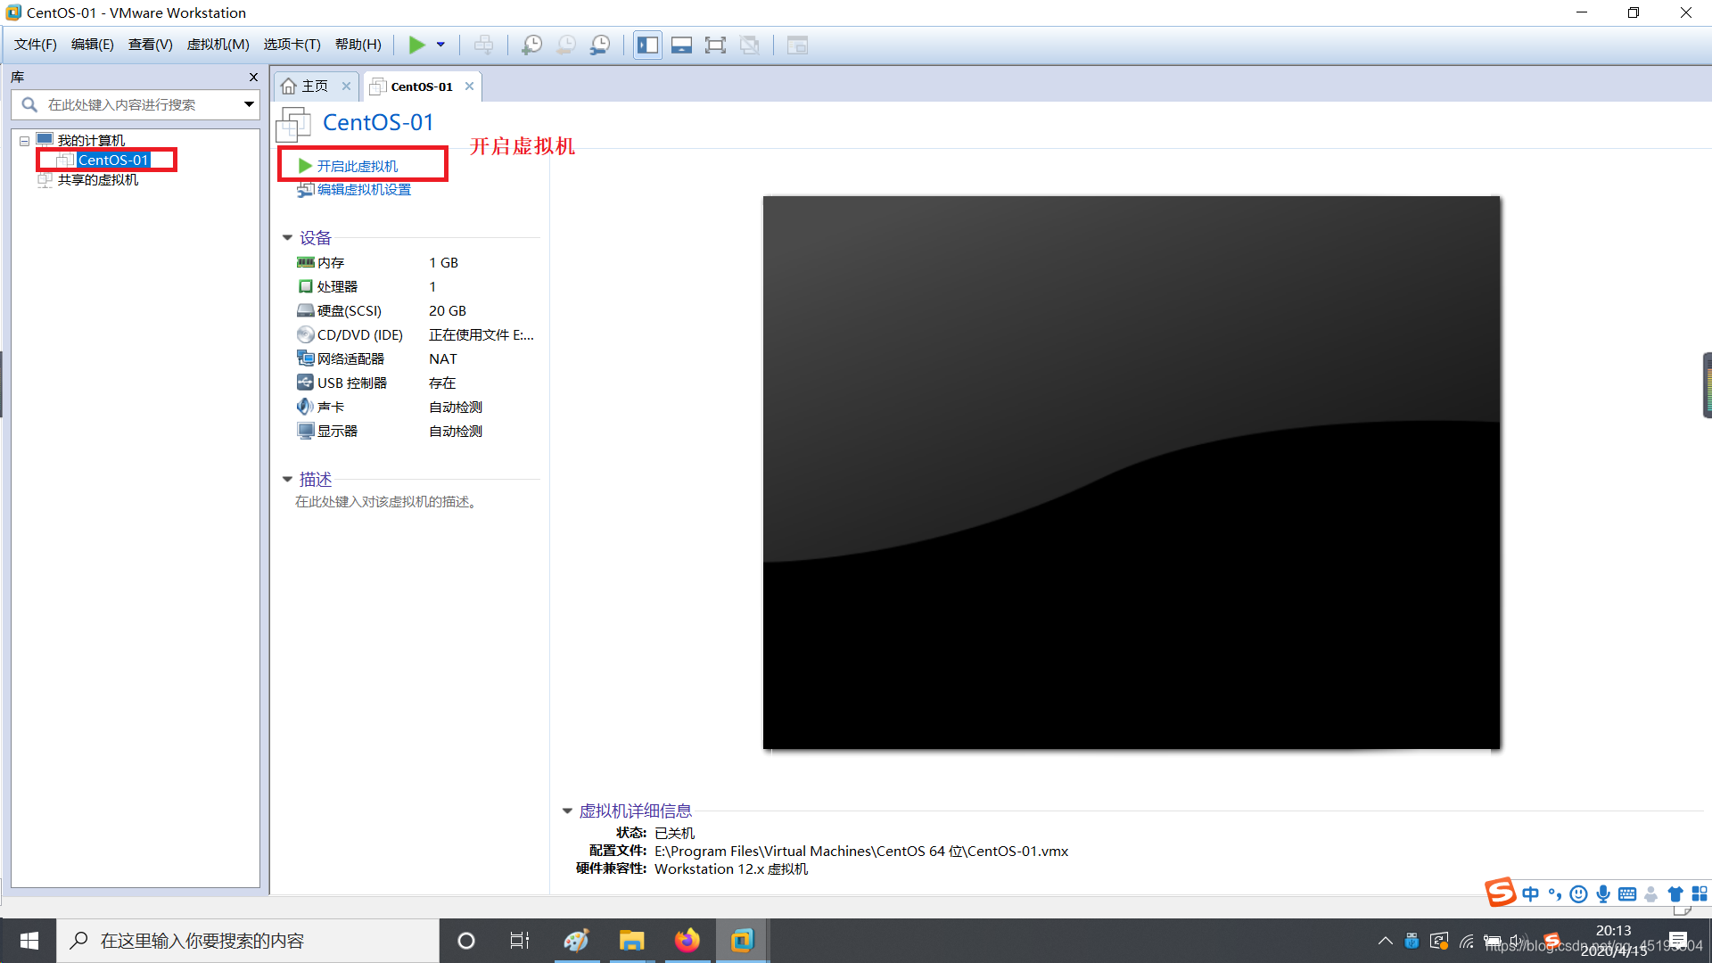
Task: Click the green power-on toolbar button
Action: (416, 45)
